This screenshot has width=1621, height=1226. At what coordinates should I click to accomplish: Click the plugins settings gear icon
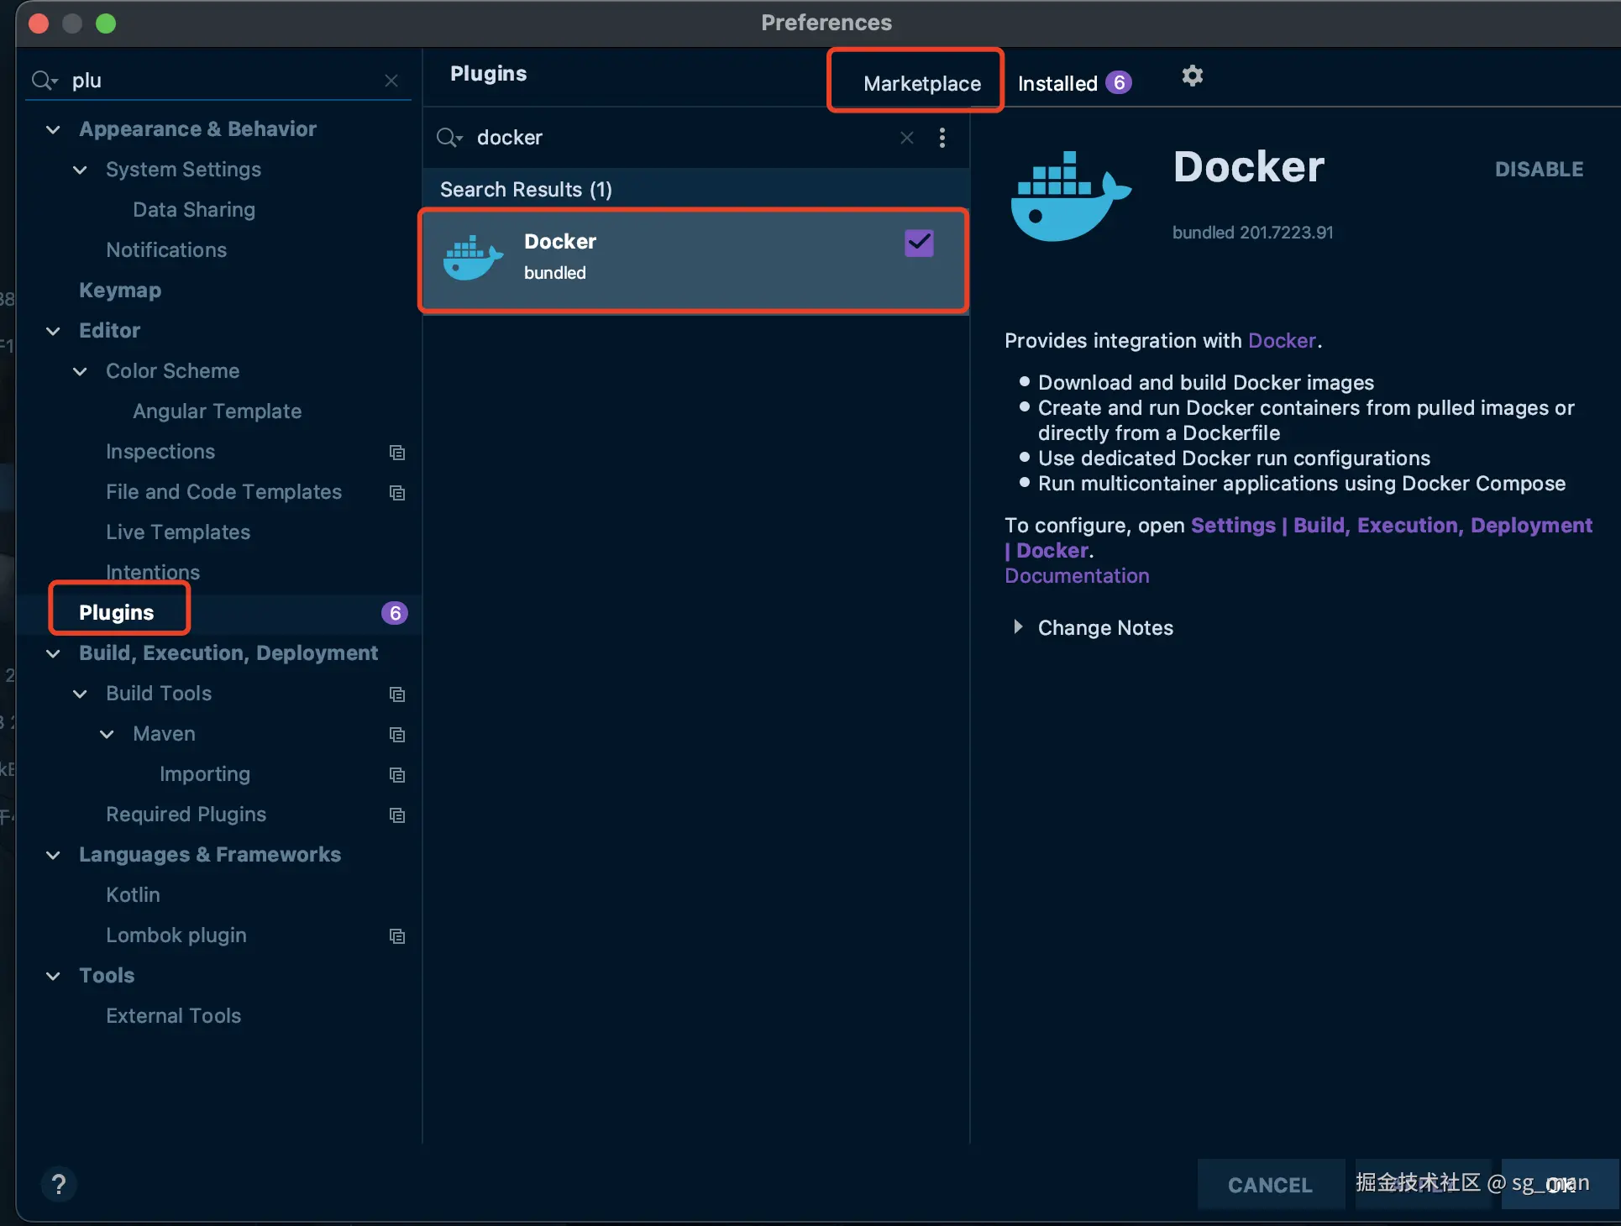point(1192,76)
